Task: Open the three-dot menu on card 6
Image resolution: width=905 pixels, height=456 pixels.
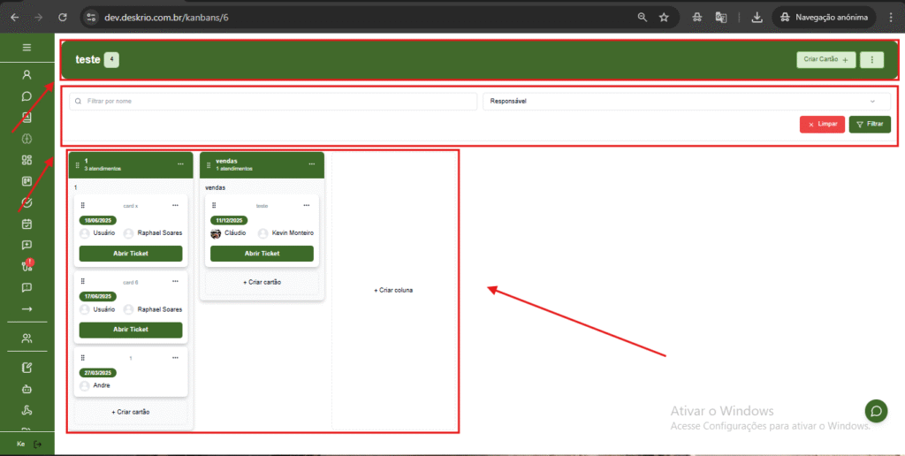Action: pos(177,282)
